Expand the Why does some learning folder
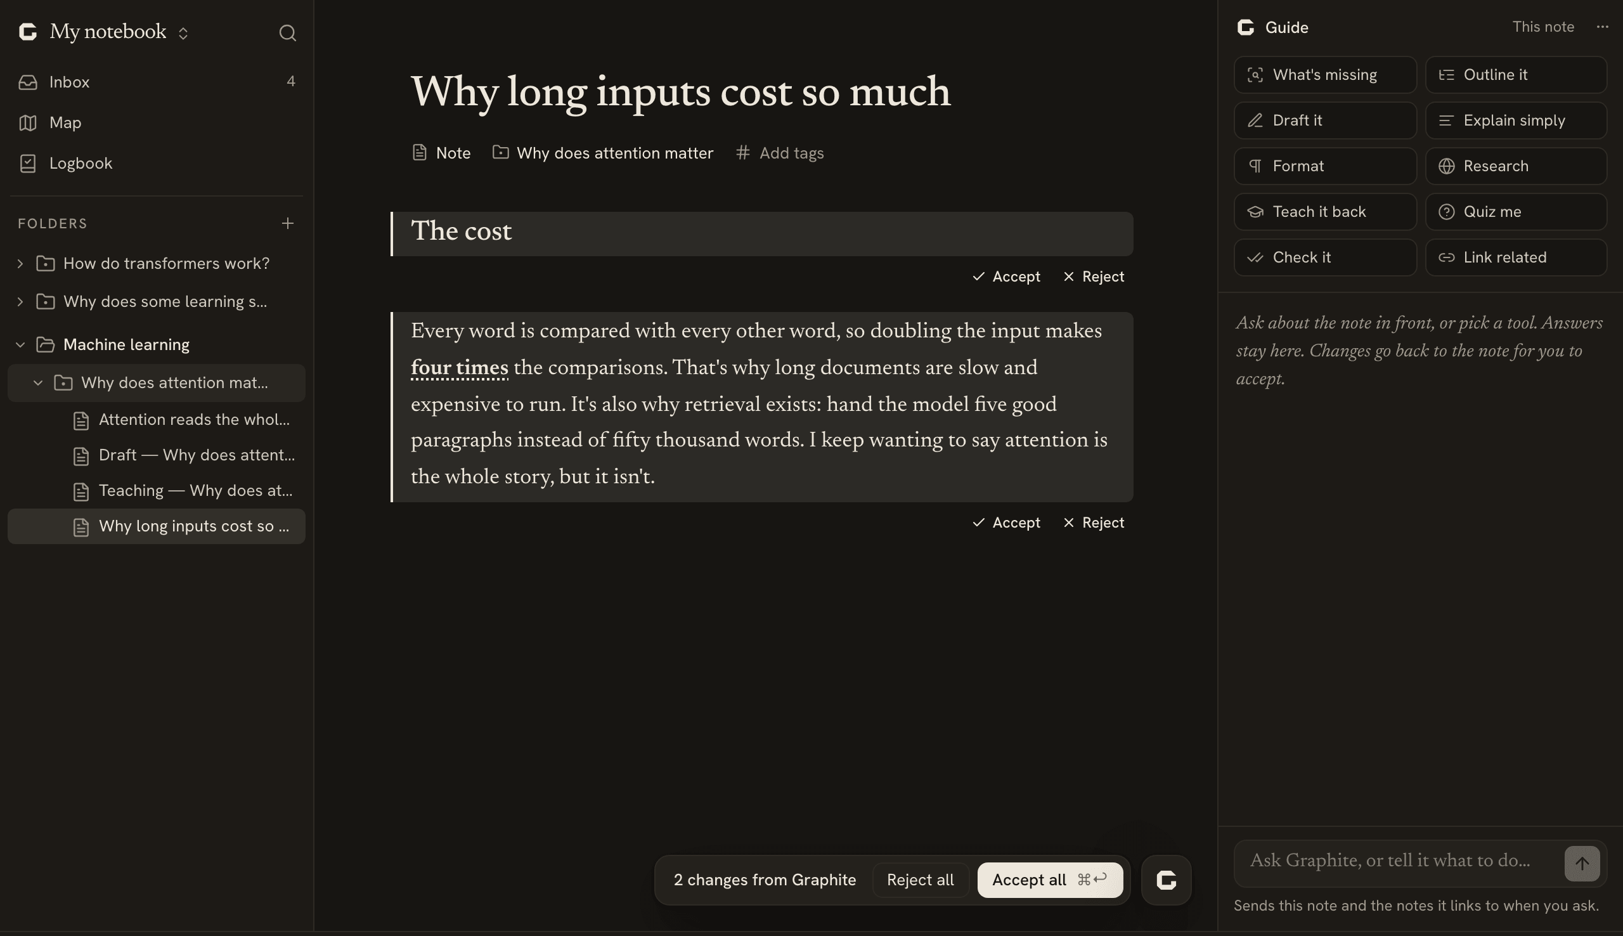Viewport: 1623px width, 936px height. click(20, 301)
